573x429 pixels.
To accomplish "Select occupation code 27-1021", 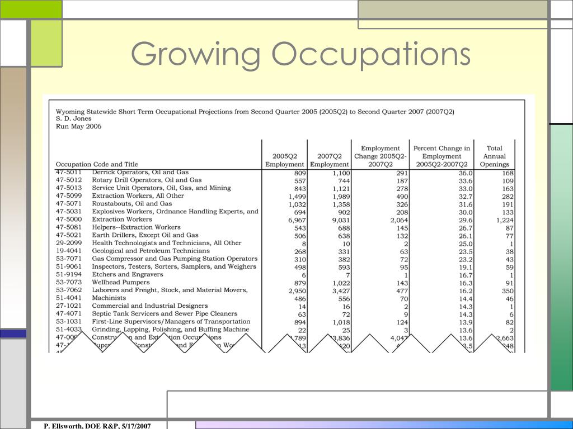I will [69, 306].
